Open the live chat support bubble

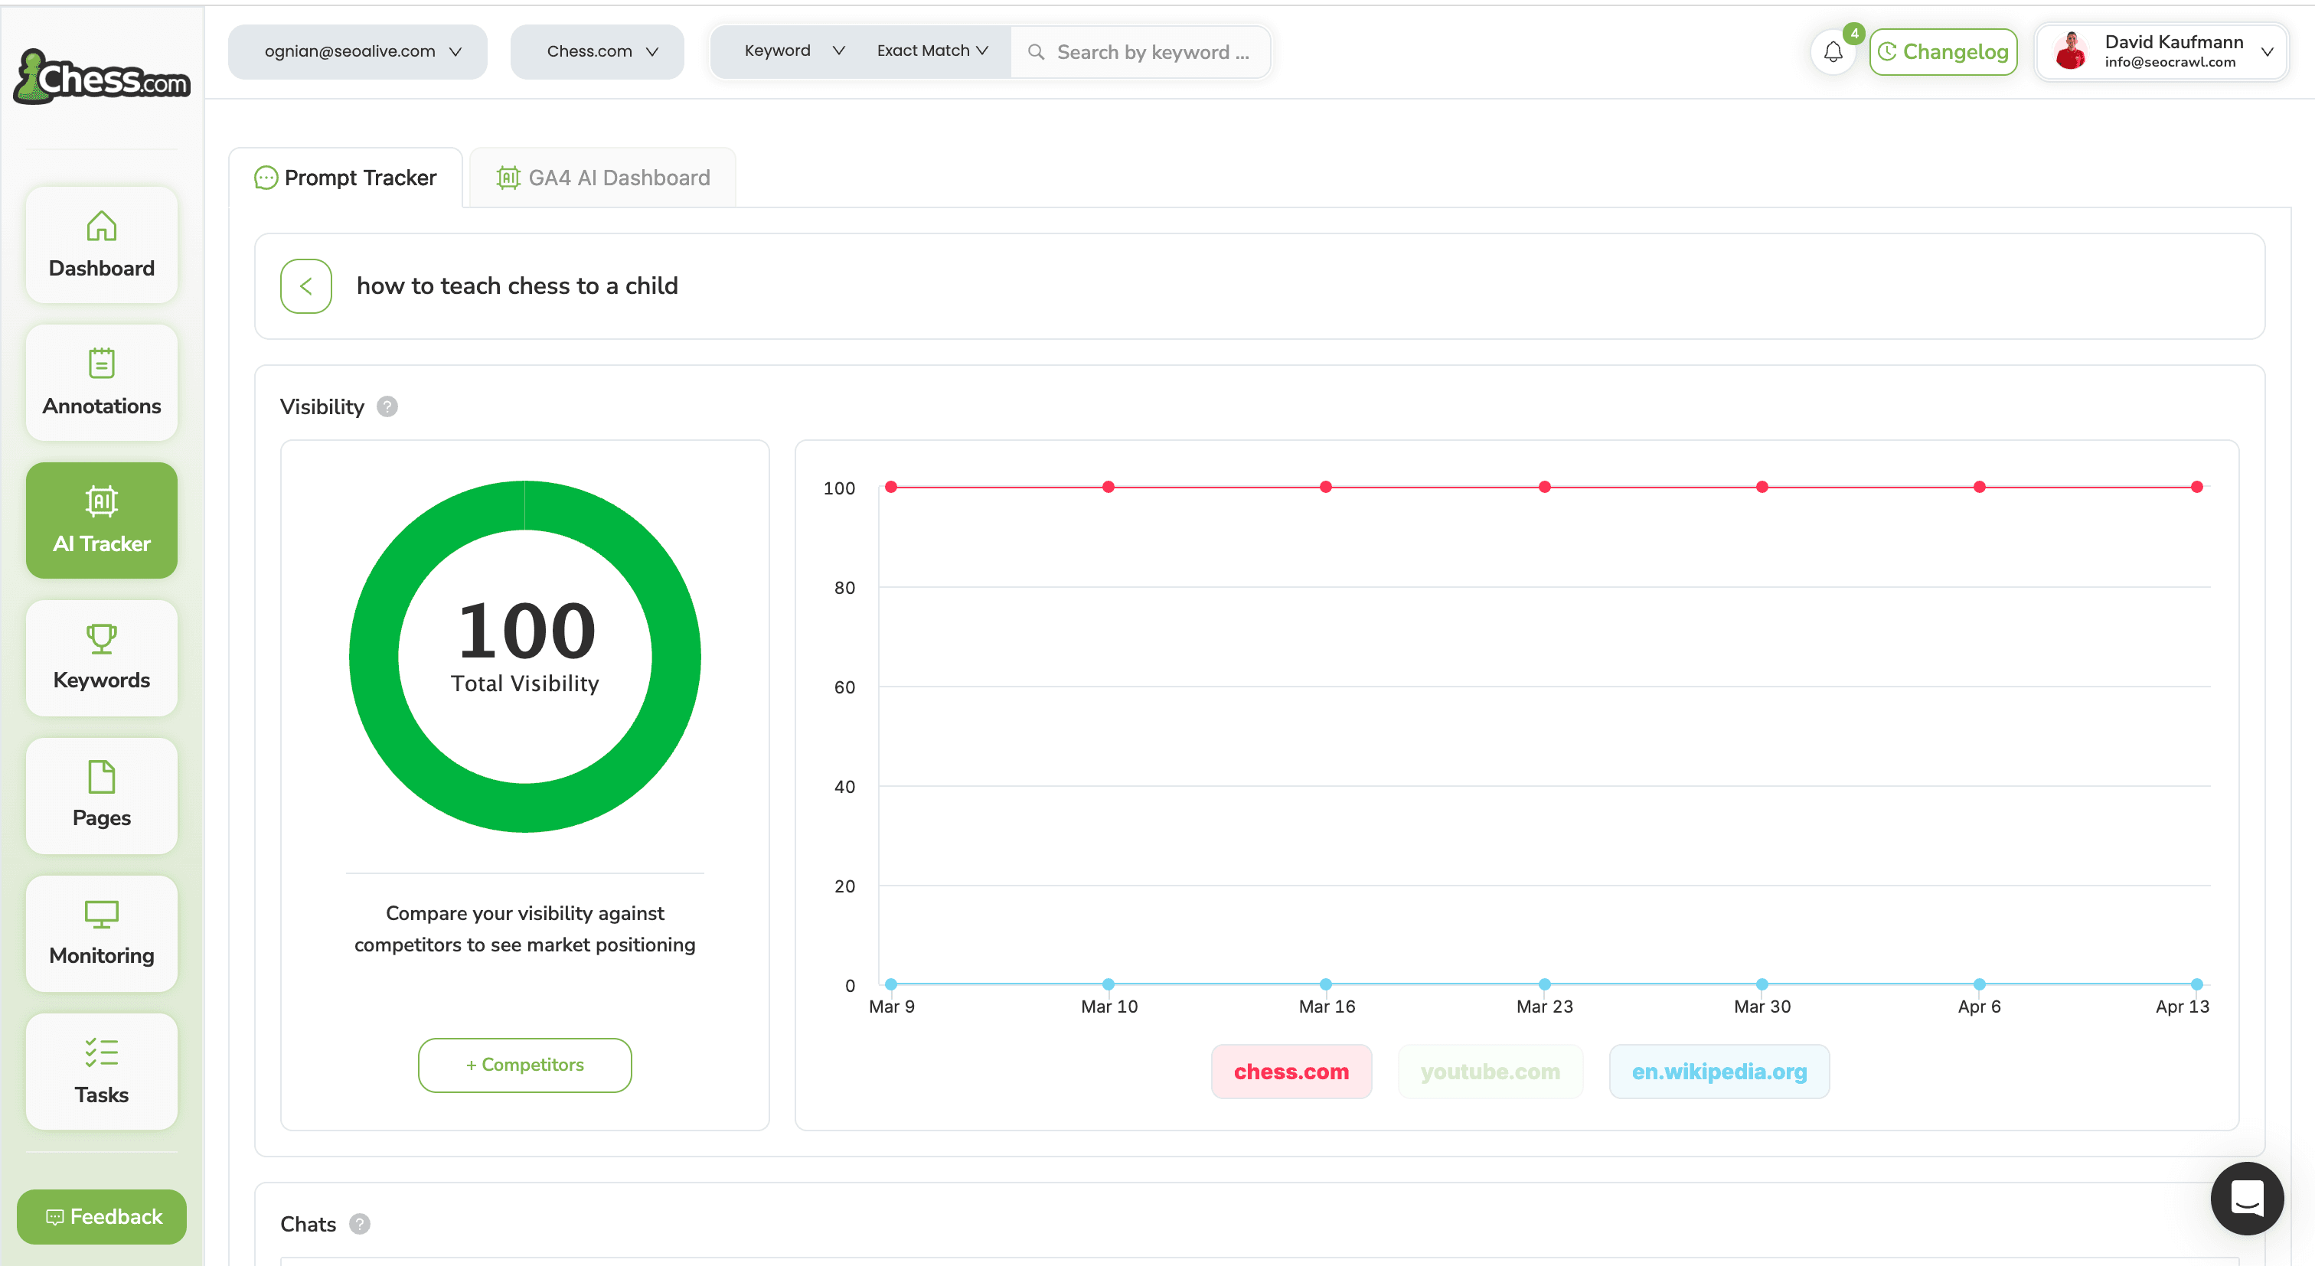(2247, 1198)
